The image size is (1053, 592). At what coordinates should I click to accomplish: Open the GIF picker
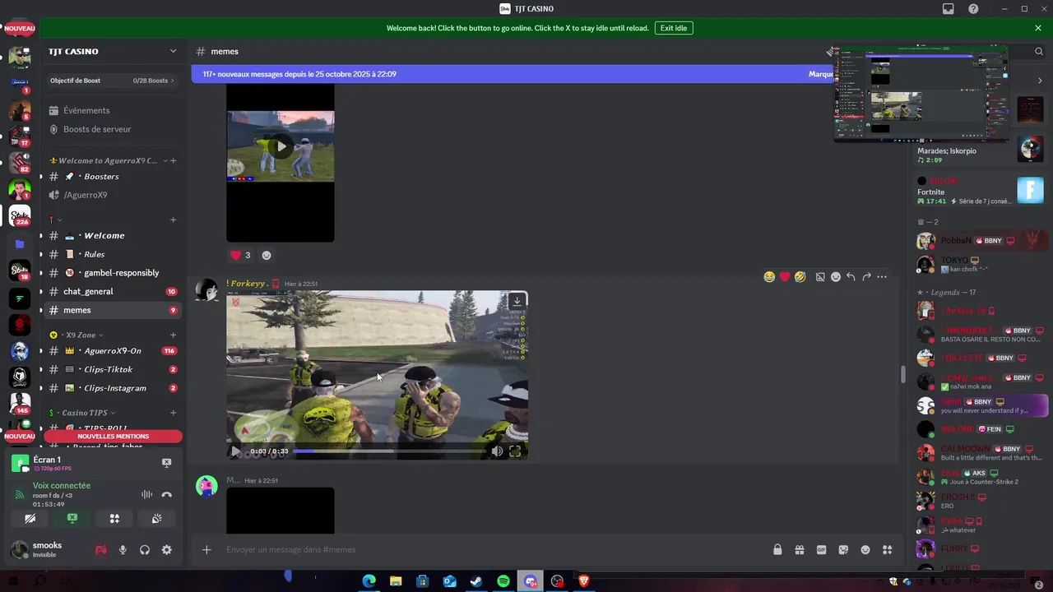(821, 550)
